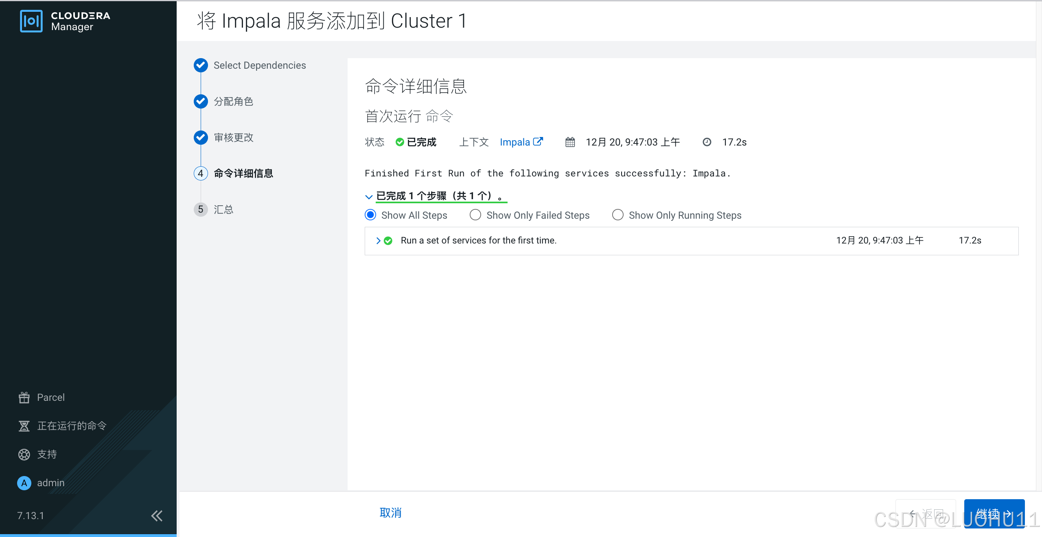Collapse the completed steps summary chevron

point(369,197)
